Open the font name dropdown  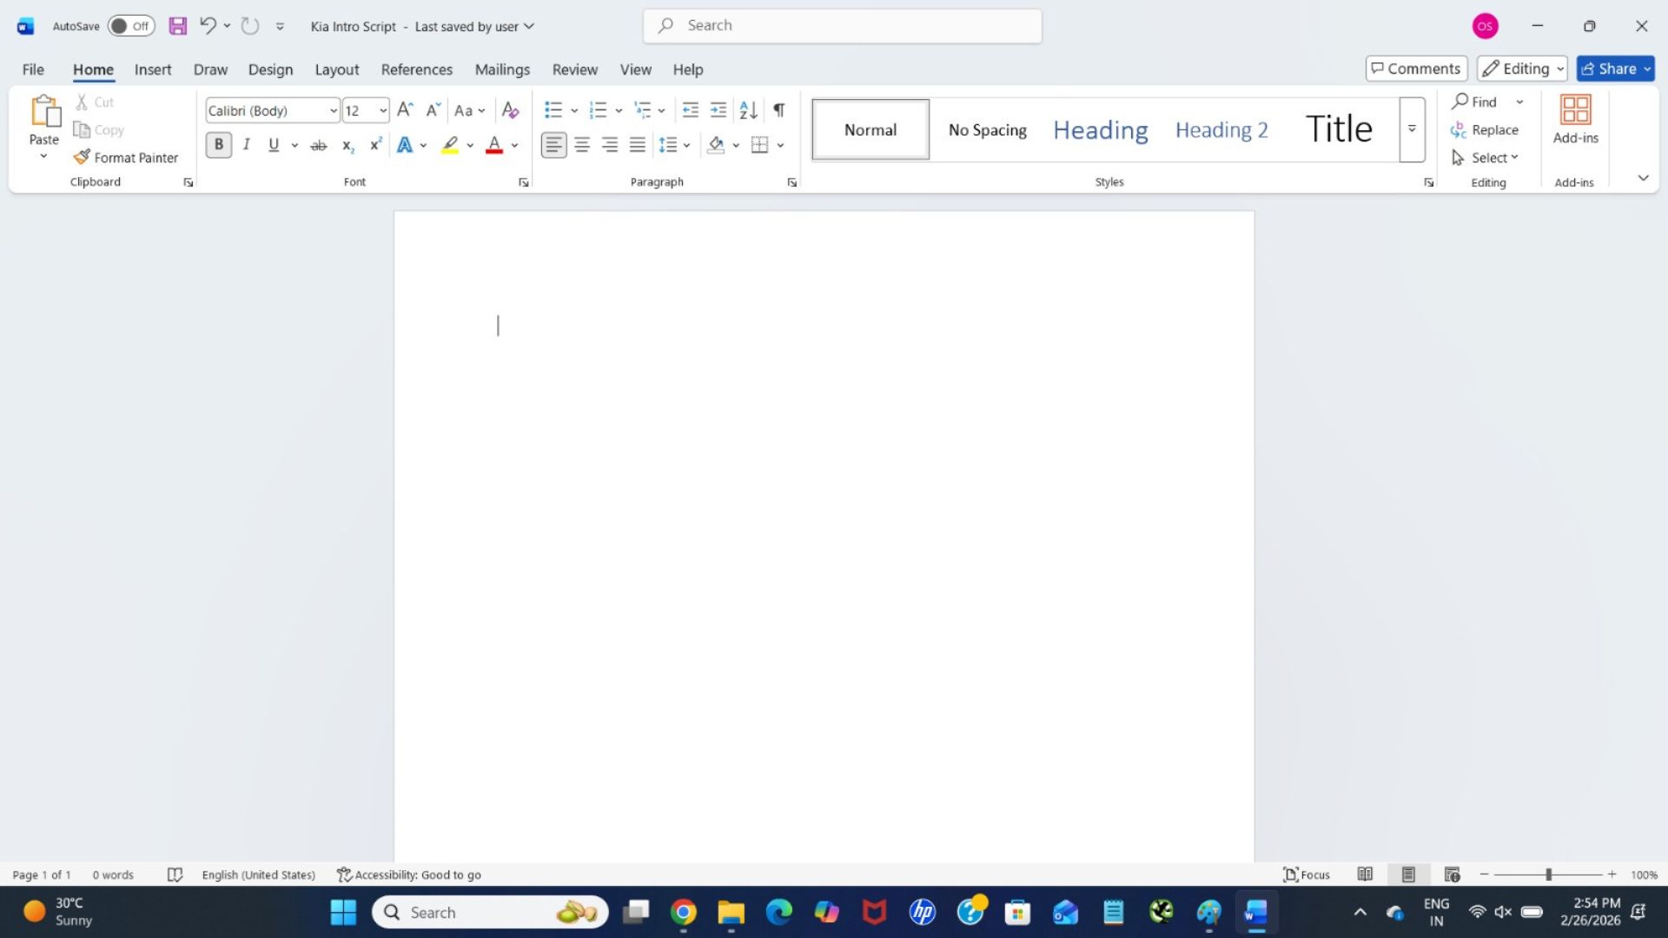[x=333, y=110]
